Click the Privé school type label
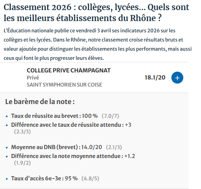The width and height of the screenshot is (201, 189). coord(33,78)
